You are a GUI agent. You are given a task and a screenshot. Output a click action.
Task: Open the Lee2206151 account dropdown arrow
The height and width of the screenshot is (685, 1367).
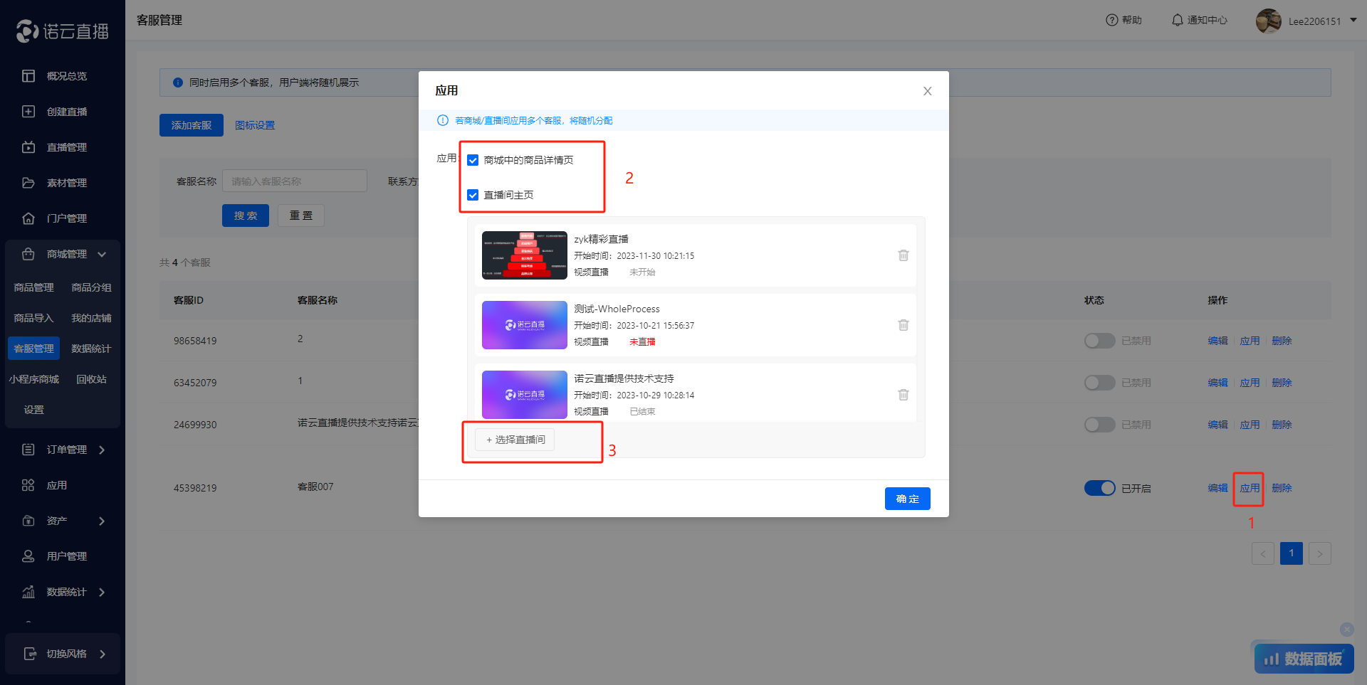[x=1353, y=21]
